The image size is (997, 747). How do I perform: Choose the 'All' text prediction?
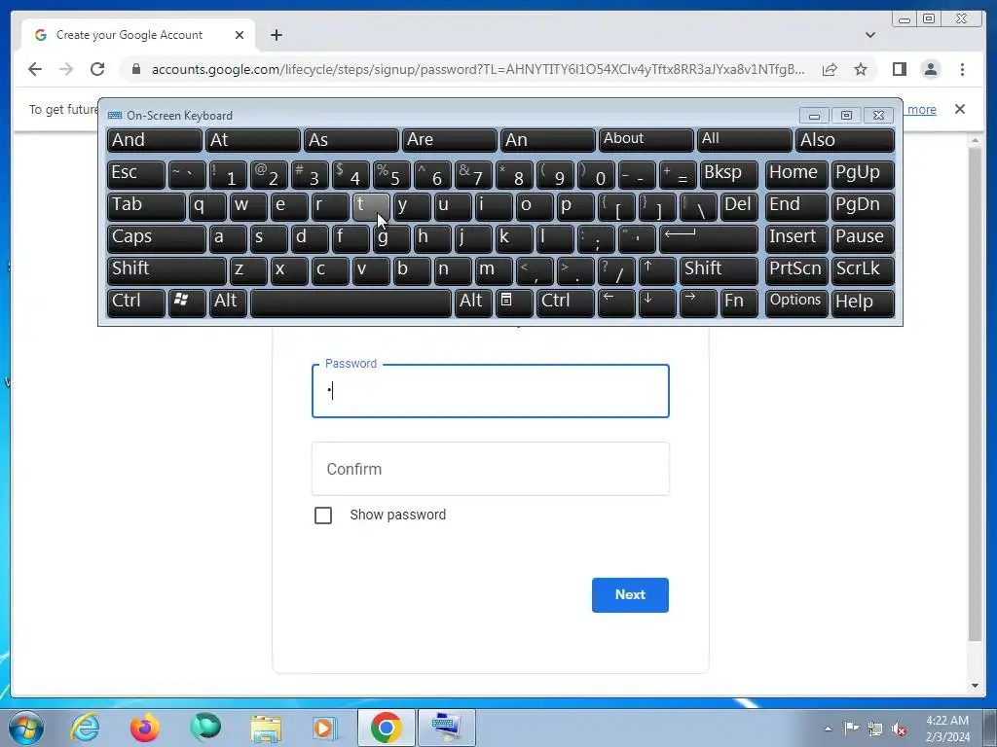pyautogui.click(x=744, y=140)
